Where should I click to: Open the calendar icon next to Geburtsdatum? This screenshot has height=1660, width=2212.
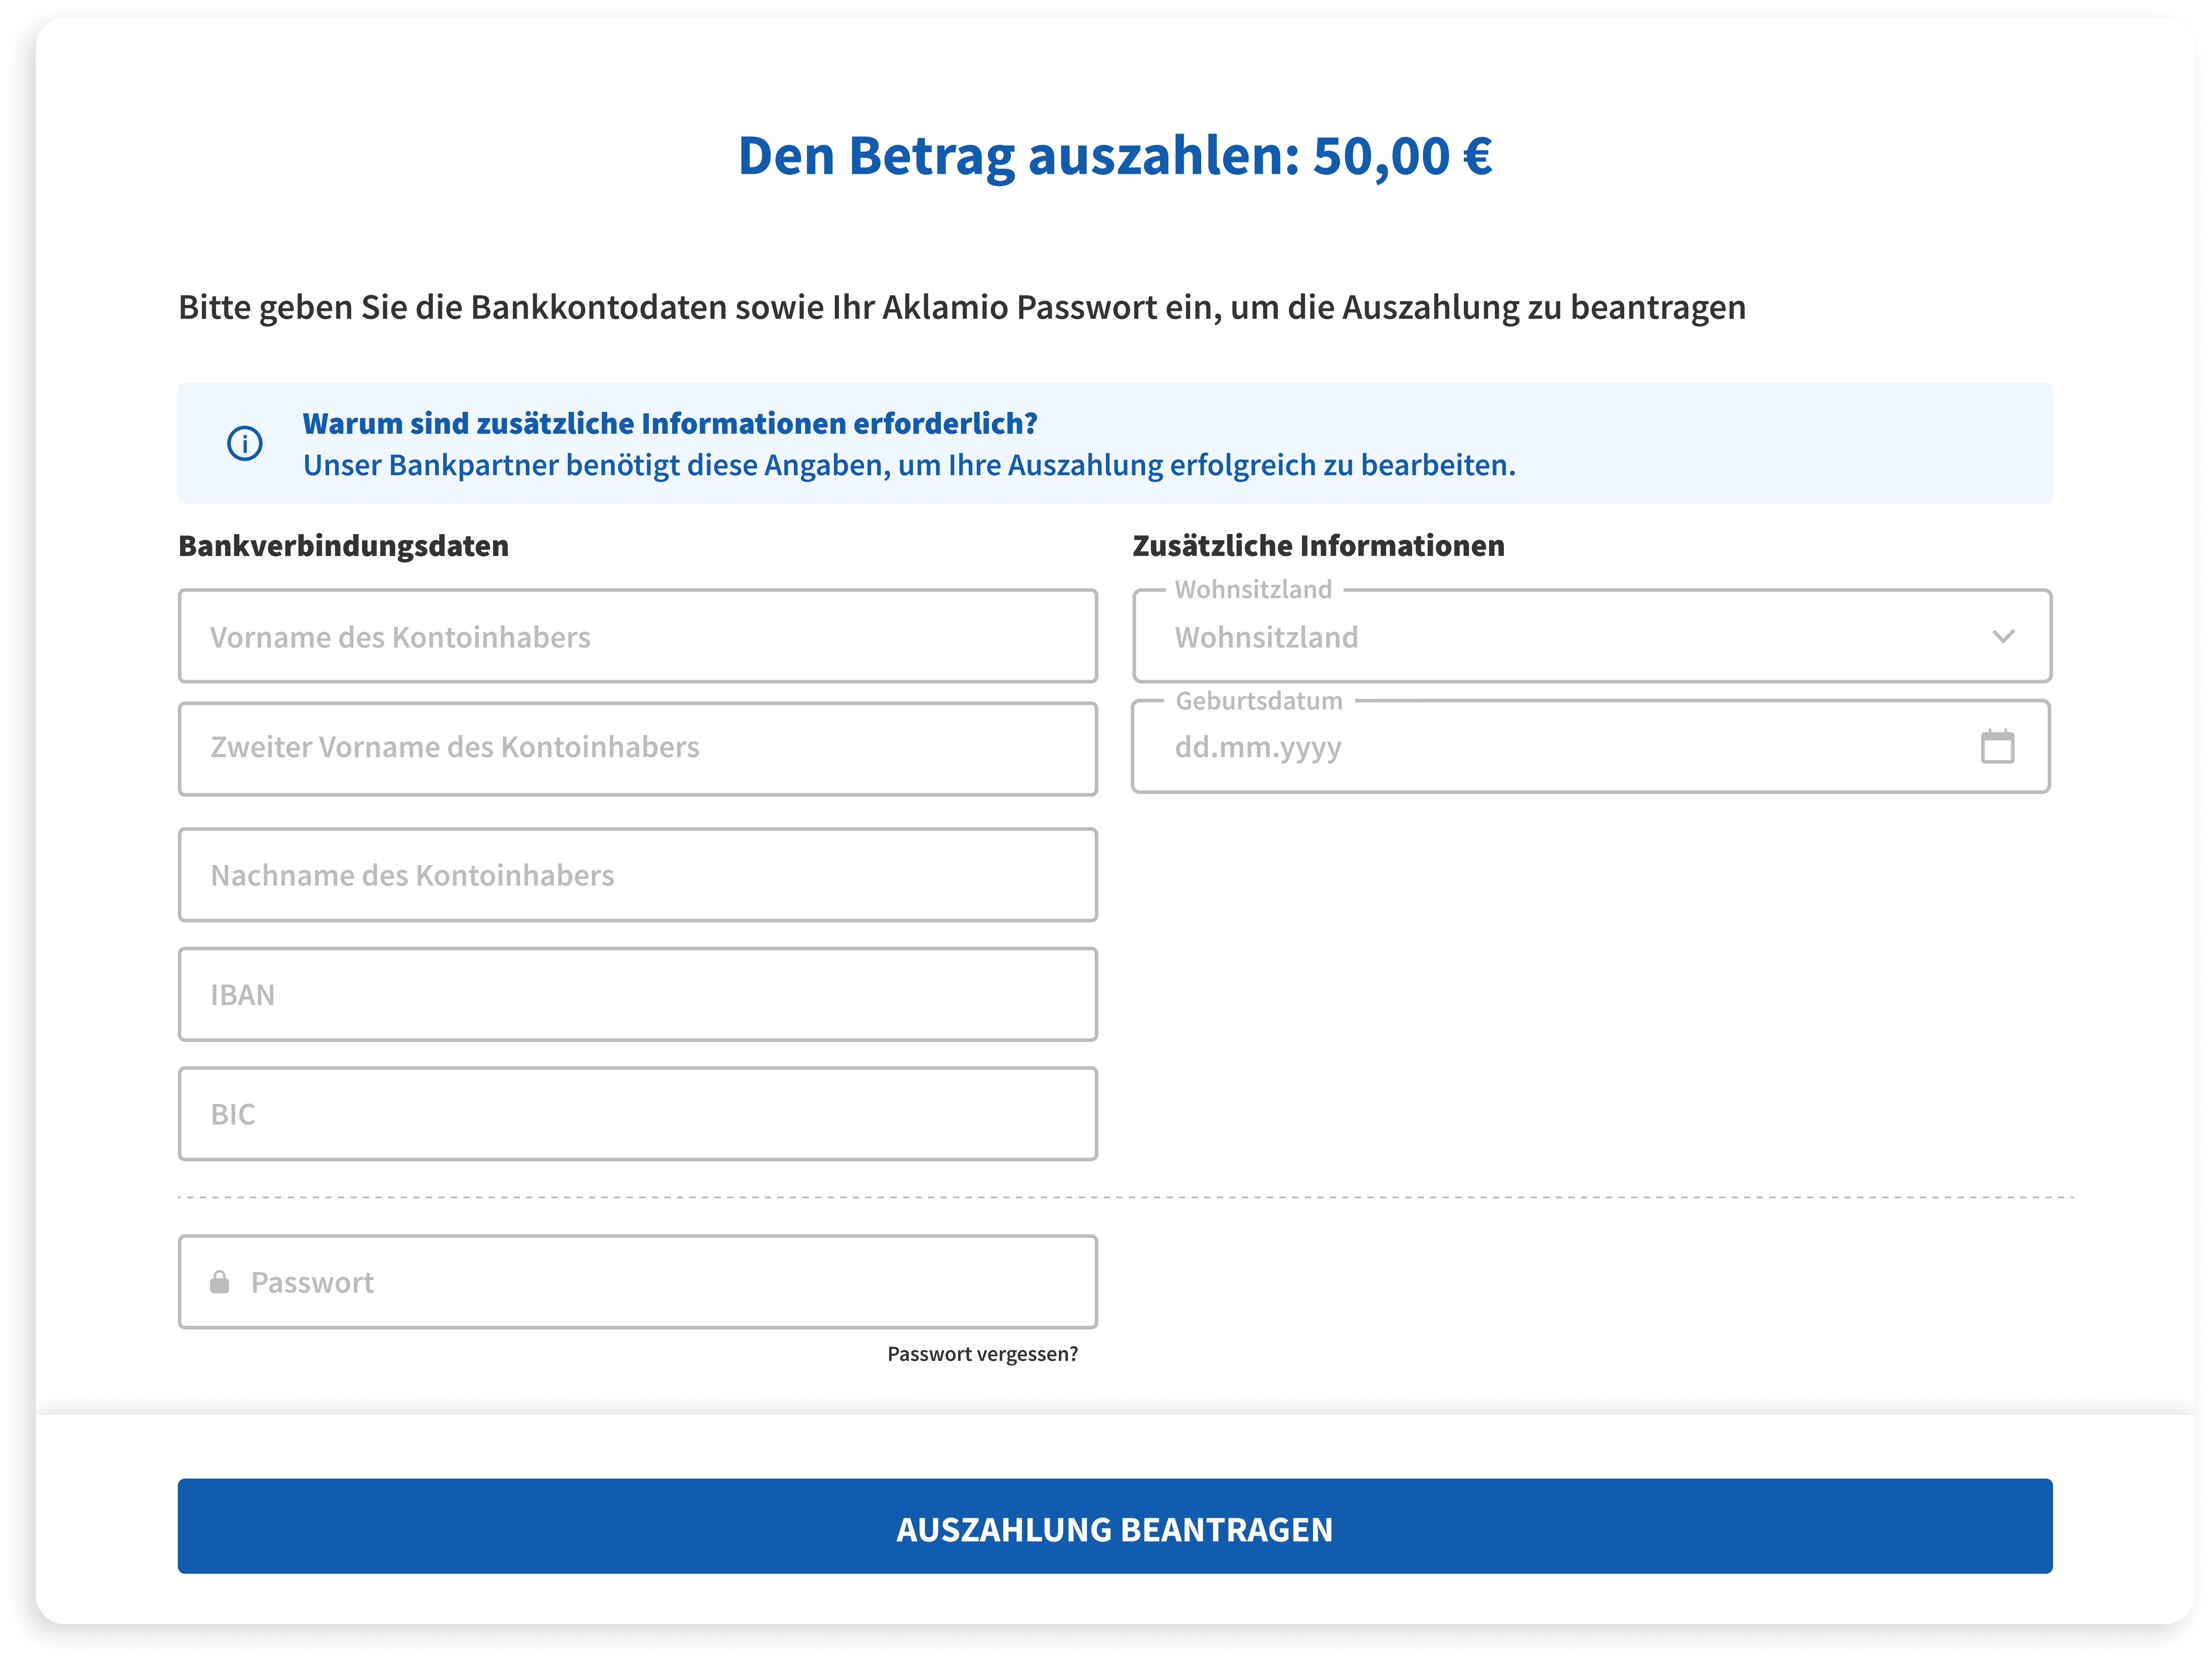(x=1998, y=746)
